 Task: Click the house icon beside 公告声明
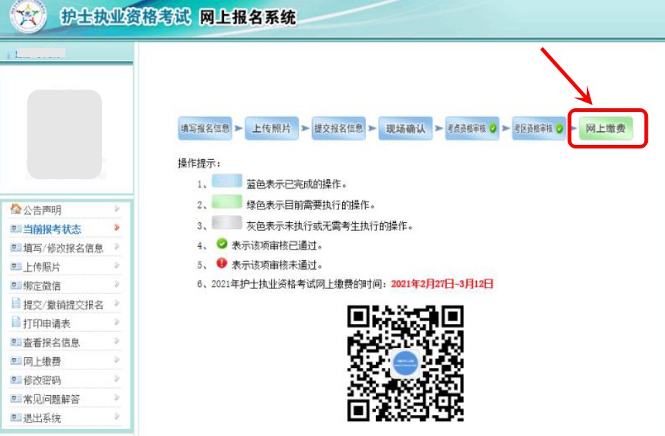(16, 209)
